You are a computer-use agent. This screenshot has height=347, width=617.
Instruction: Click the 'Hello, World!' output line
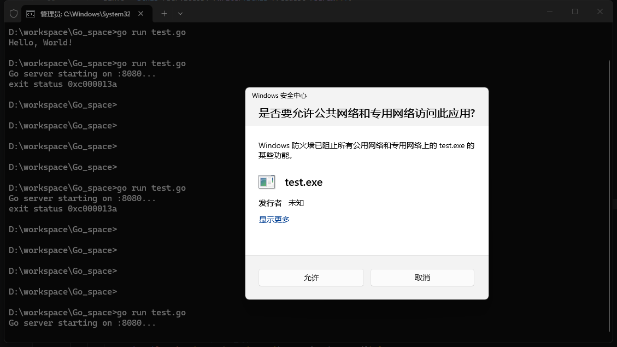pyautogui.click(x=40, y=43)
